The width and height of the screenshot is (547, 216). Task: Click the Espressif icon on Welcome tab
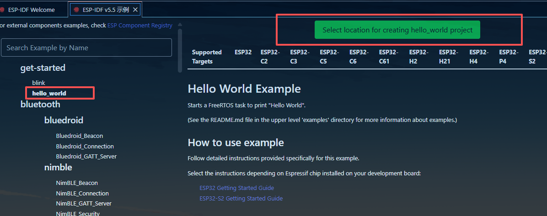click(2, 10)
